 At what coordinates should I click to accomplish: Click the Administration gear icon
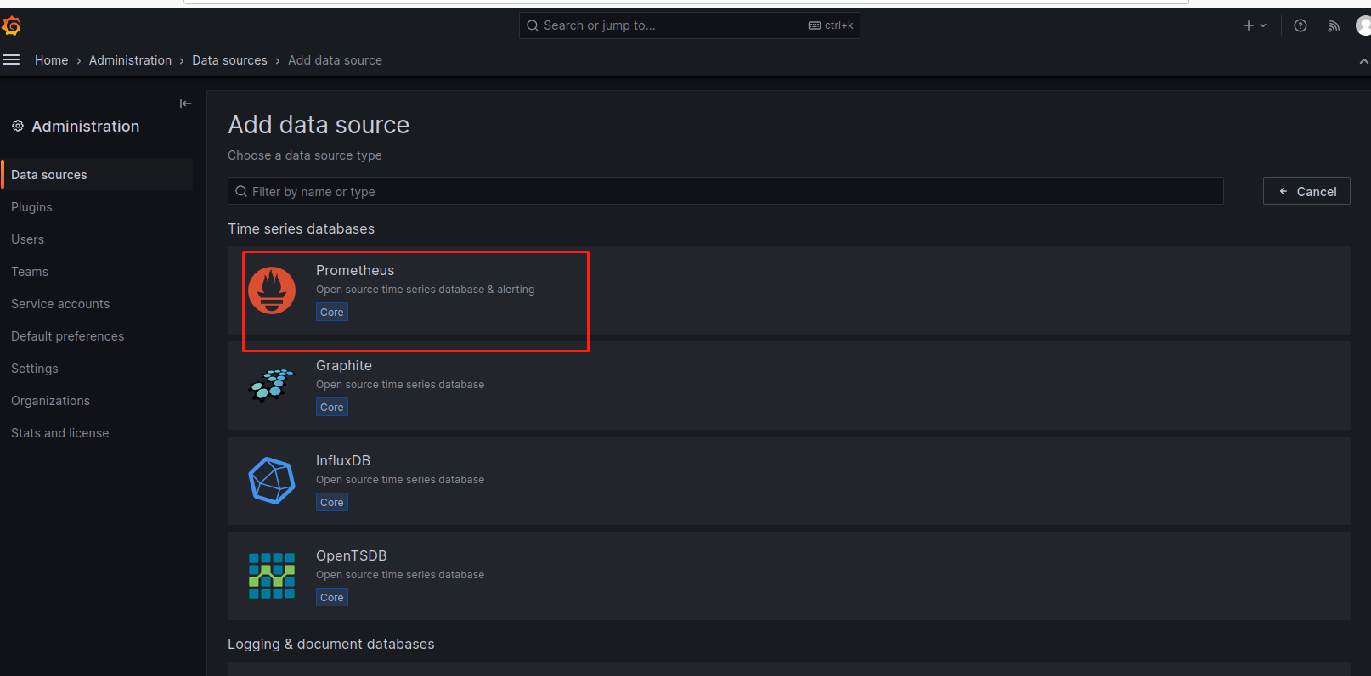pyautogui.click(x=18, y=126)
